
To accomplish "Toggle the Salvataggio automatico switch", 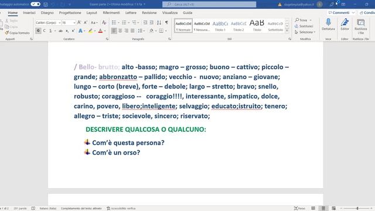I will pyautogui.click(x=35, y=4).
